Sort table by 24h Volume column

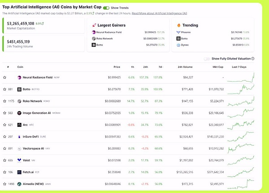(185, 67)
